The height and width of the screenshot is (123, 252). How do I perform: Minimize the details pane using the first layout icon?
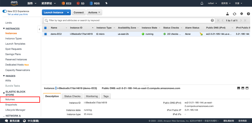tap(239, 88)
